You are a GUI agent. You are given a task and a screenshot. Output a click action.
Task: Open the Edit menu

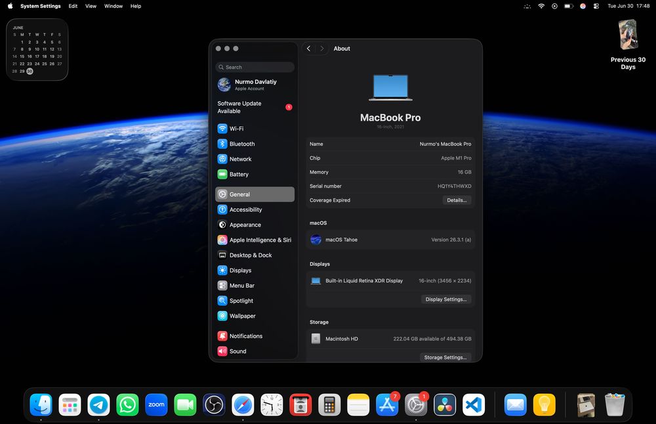73,6
